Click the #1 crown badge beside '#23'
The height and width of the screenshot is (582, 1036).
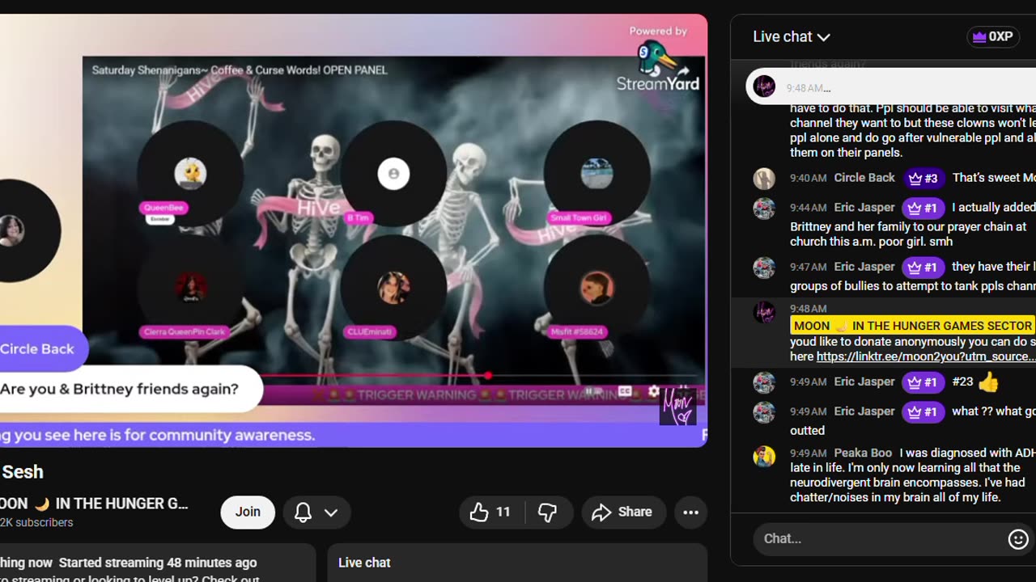pos(923,382)
